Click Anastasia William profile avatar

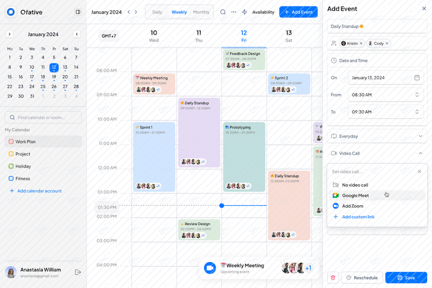point(11,272)
